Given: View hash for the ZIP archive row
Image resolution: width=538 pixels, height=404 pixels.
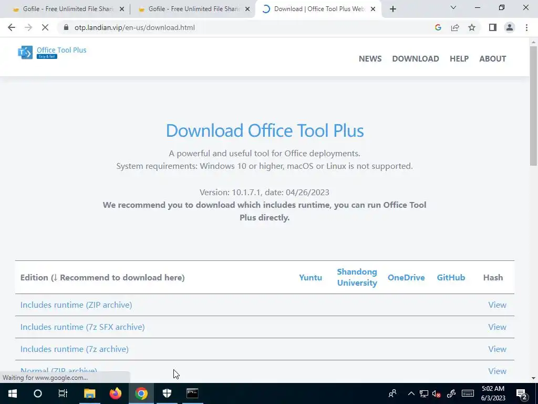Looking at the screenshot, I should [497, 305].
